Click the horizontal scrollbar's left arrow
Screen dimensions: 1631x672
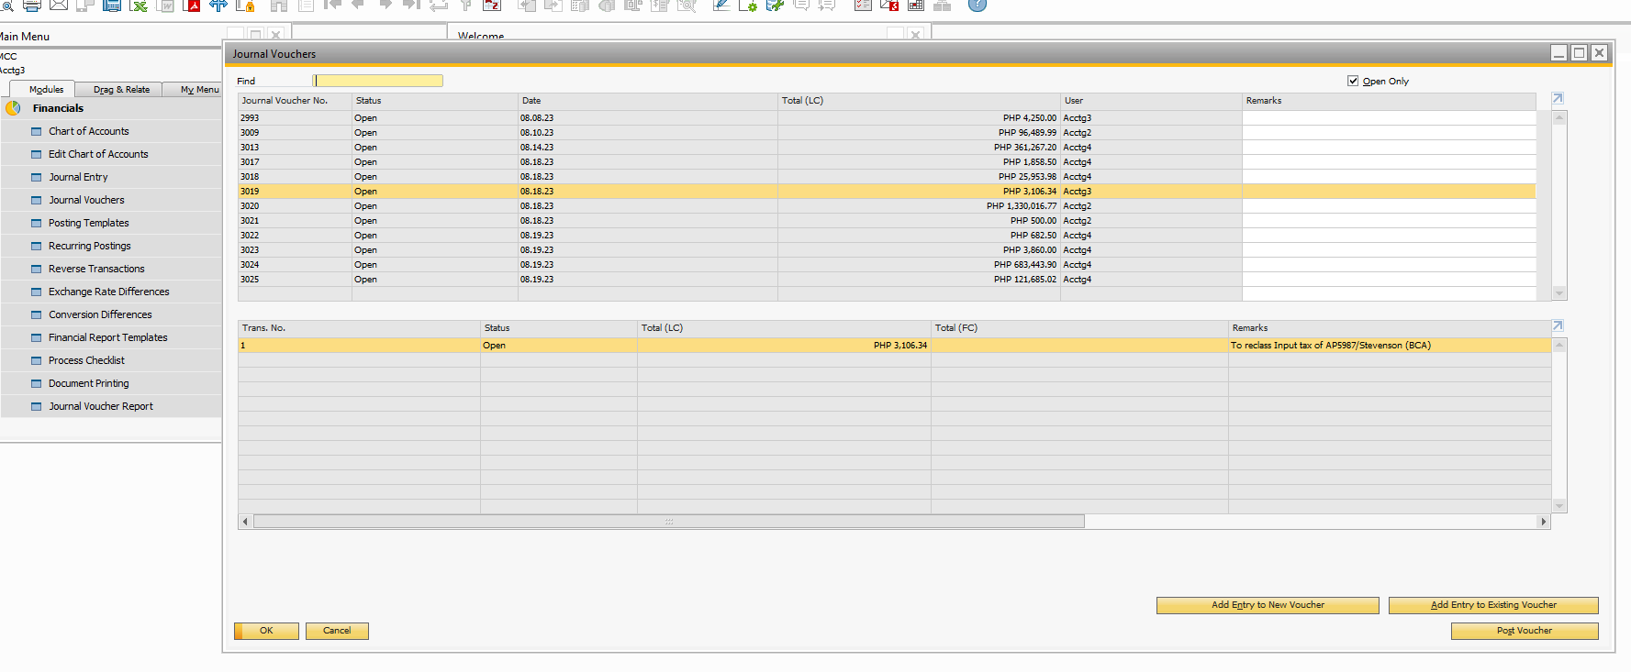[x=245, y=522]
